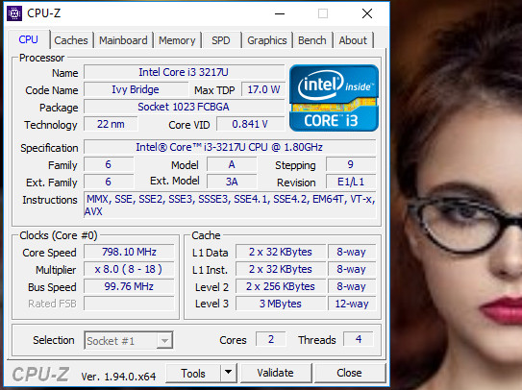The image size is (522, 390).
Task: Click the Core Speed value '798.10 MHz'
Action: (129, 252)
